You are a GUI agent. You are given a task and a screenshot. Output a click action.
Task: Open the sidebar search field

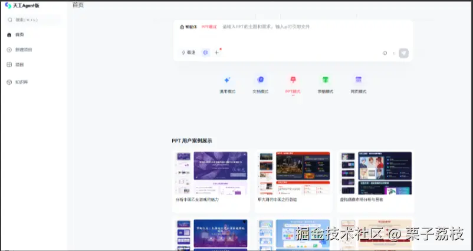(33, 20)
